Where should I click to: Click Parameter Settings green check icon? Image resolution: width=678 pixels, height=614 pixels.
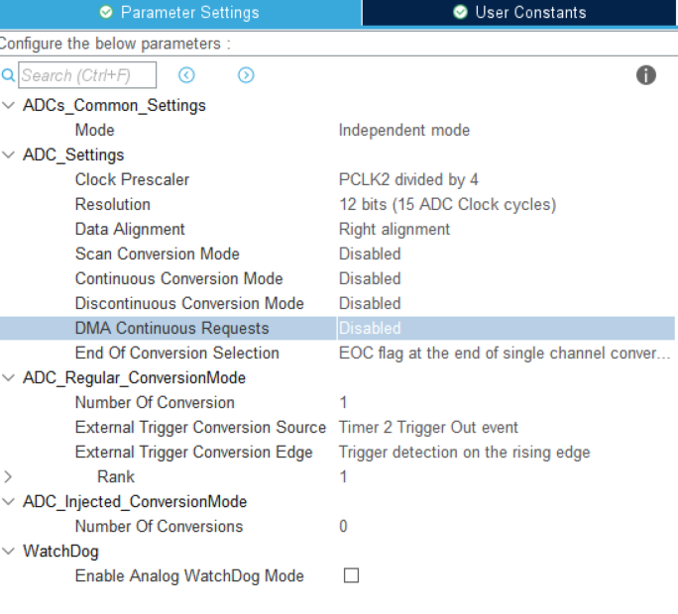pyautogui.click(x=106, y=12)
